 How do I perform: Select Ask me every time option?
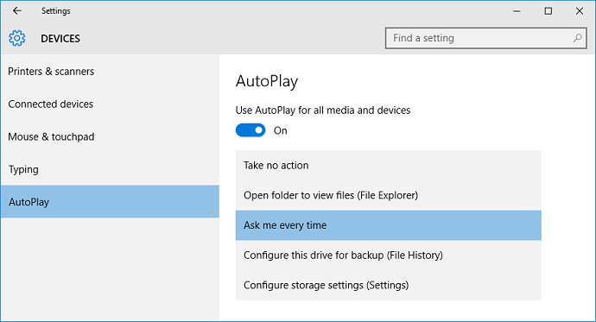click(389, 225)
